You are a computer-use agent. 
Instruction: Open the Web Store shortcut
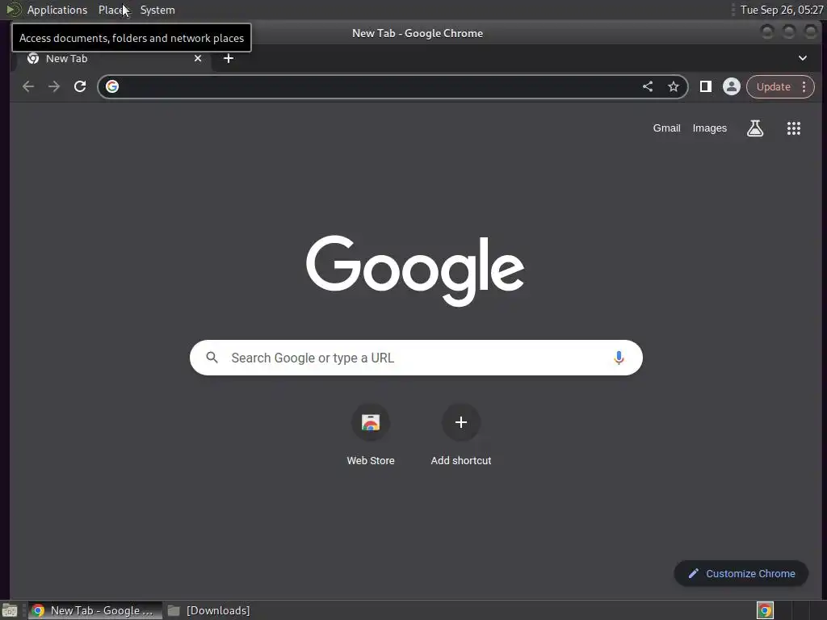[x=371, y=422]
